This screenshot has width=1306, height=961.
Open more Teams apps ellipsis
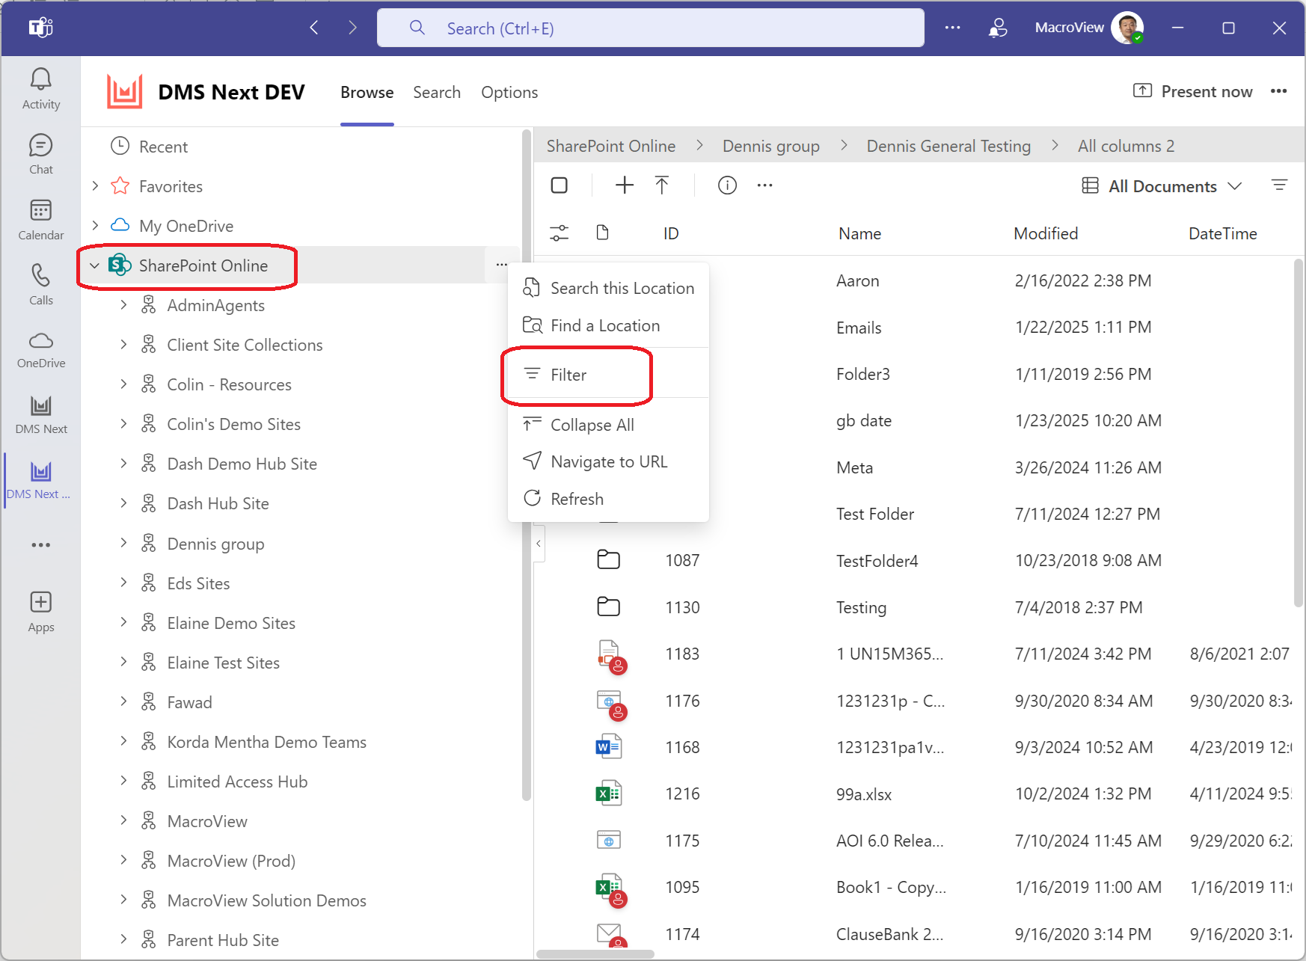click(x=41, y=544)
